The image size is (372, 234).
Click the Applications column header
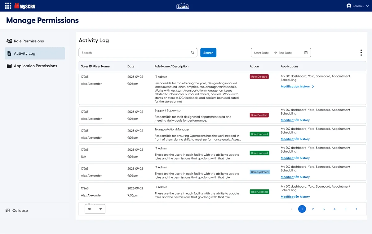(x=290, y=66)
